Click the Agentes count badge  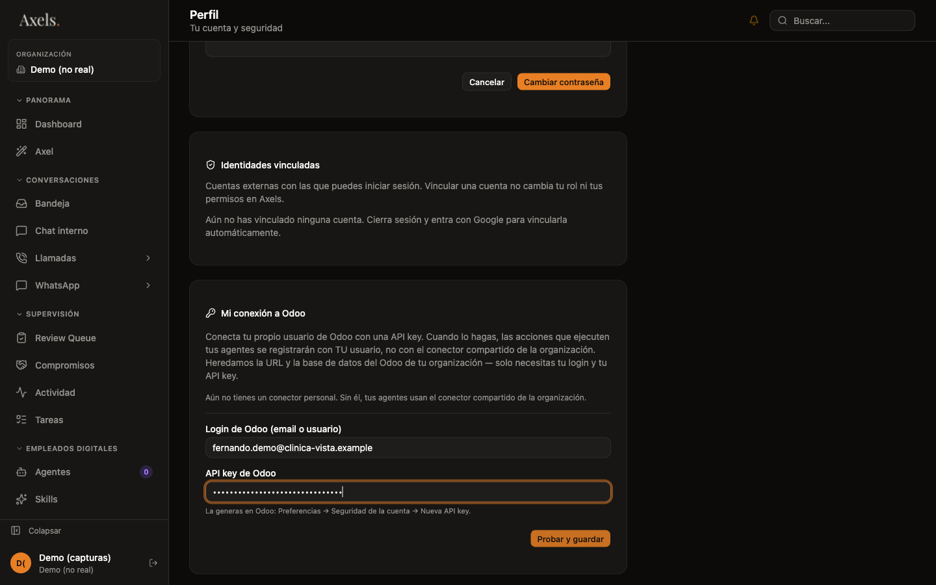[x=146, y=472]
